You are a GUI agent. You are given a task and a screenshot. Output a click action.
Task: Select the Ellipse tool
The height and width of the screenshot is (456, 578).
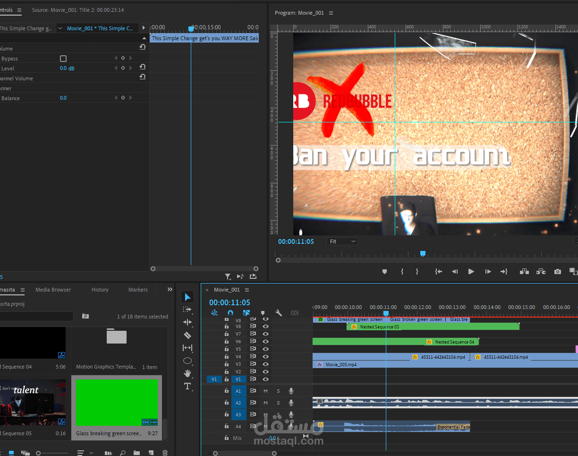187,361
